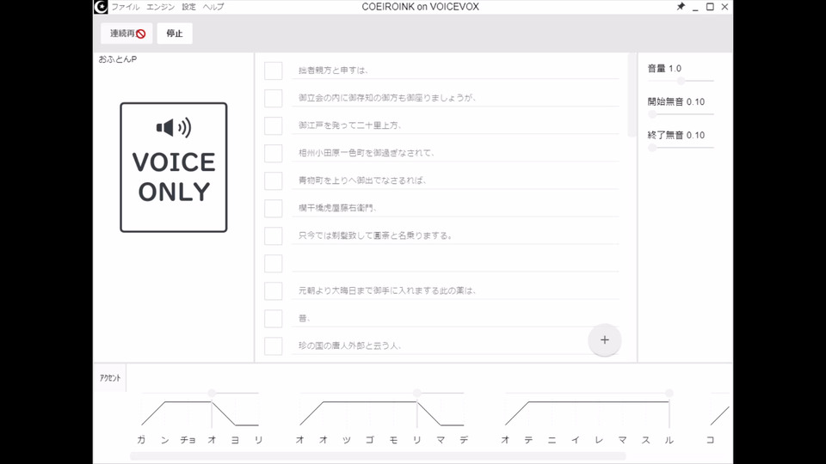The image size is (826, 464).
Task: Click the empty text line field
Action: [455, 264]
